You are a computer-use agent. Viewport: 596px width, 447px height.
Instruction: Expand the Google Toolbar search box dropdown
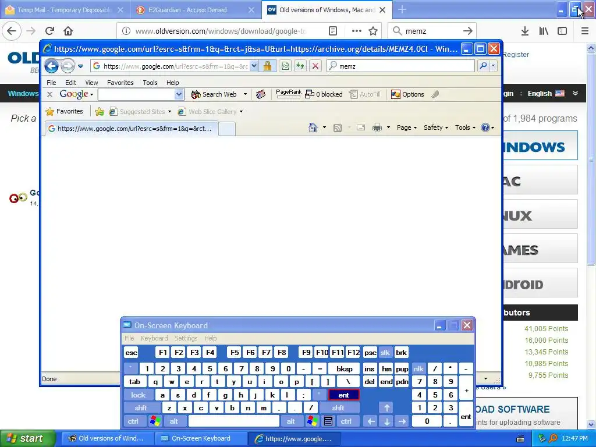[179, 94]
